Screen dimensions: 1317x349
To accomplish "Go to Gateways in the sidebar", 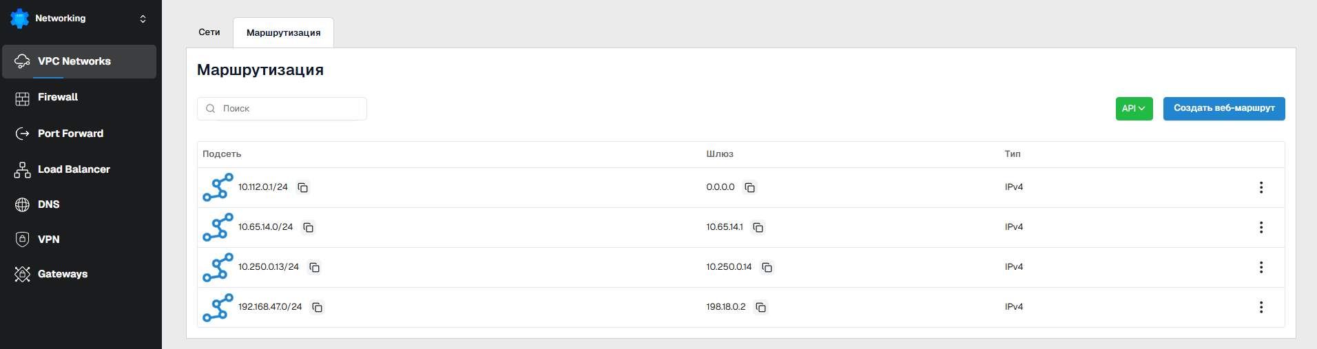I will coord(62,274).
